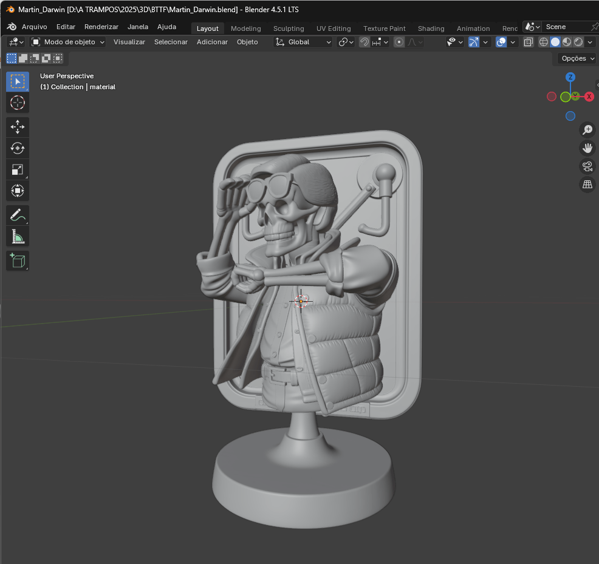Select the Measure tool
The width and height of the screenshot is (599, 564).
(x=18, y=236)
